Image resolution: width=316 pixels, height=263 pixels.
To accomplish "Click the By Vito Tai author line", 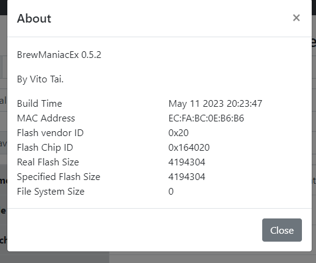I will [40, 79].
